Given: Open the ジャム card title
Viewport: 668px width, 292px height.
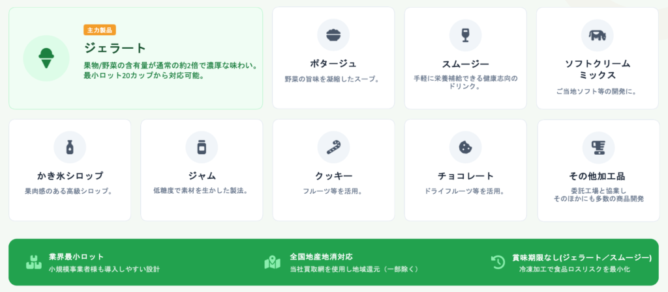Looking at the screenshot, I should [202, 176].
